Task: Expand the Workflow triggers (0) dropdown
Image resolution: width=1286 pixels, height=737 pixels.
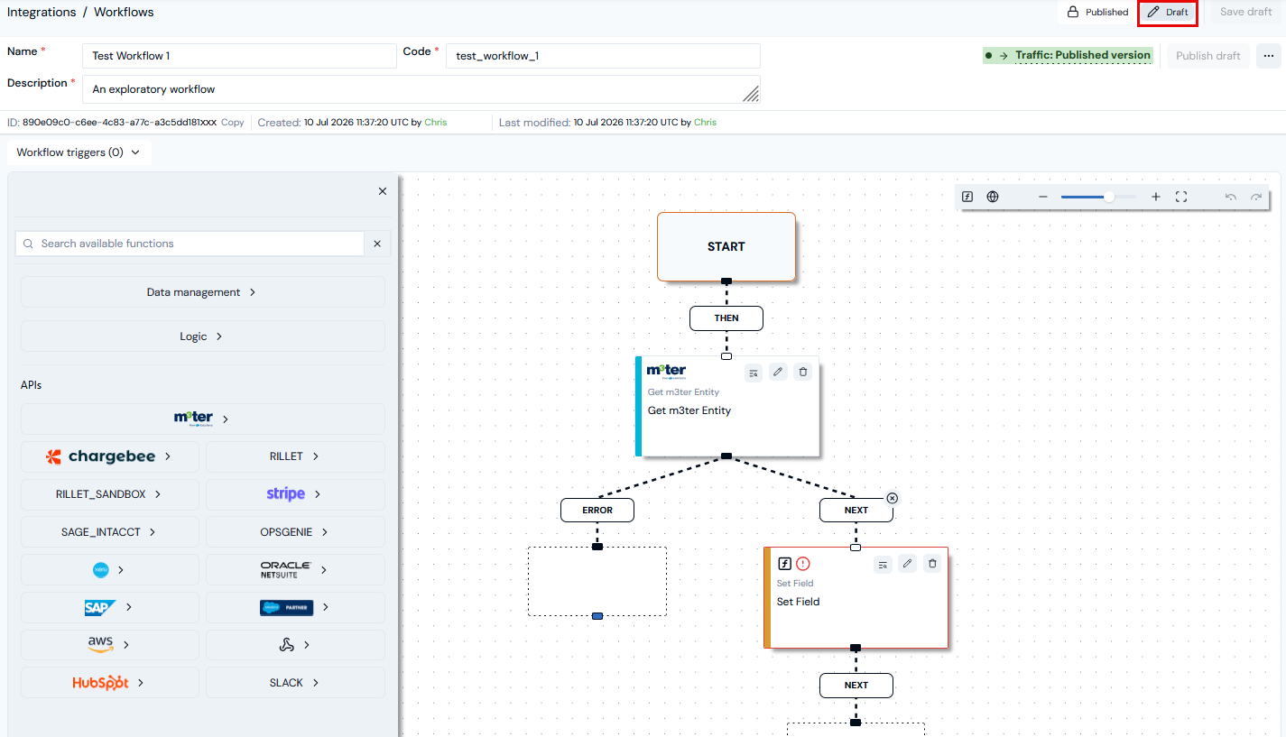Action: click(x=79, y=152)
